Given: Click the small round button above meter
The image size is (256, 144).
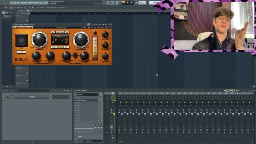Looking at the screenshot, I should click(x=95, y=33).
